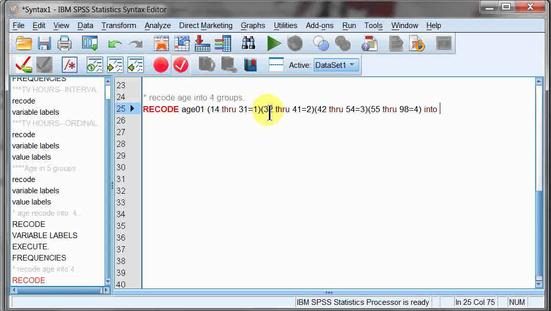551x311 pixels.
Task: Open the Active DataSet1 dropdown
Action: [336, 65]
